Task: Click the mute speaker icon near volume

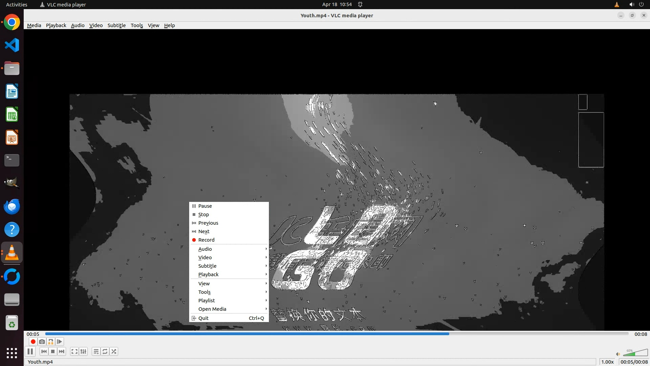Action: tap(618, 354)
